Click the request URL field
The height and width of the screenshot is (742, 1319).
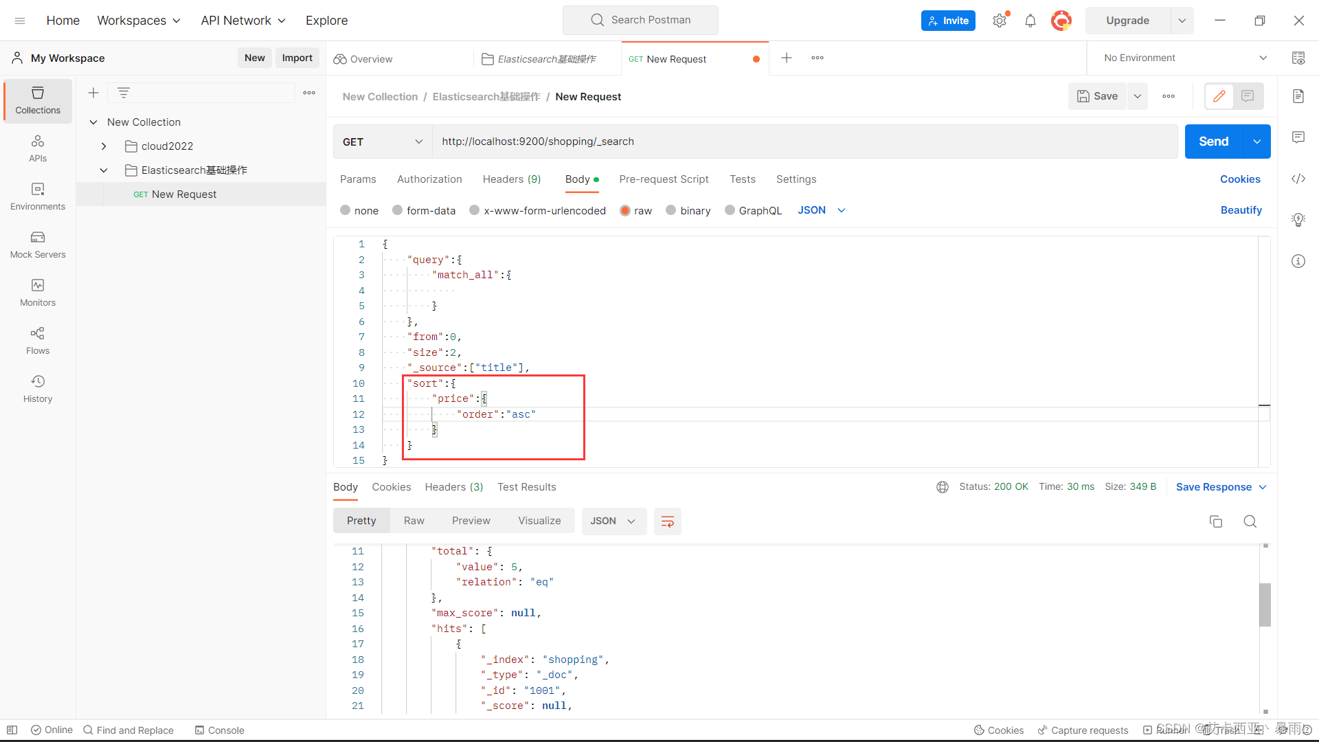pyautogui.click(x=804, y=142)
